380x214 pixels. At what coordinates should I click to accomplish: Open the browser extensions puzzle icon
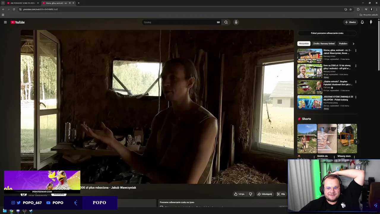click(x=358, y=9)
